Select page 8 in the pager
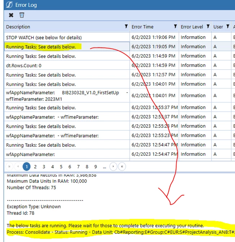This screenshot has height=242, width=235. (x=87, y=167)
